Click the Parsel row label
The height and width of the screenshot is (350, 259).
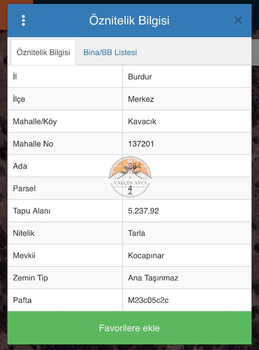point(24,189)
